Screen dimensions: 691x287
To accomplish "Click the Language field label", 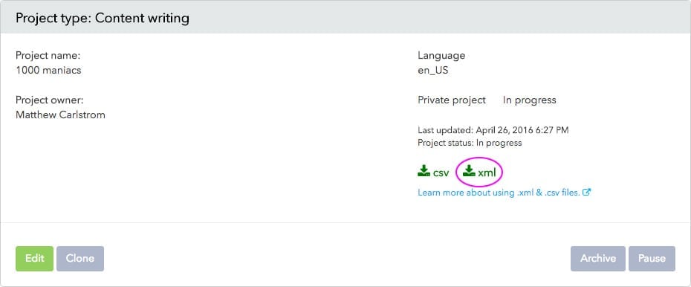I will (441, 56).
